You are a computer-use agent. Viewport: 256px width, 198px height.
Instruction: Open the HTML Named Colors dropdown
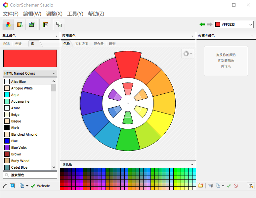point(30,73)
